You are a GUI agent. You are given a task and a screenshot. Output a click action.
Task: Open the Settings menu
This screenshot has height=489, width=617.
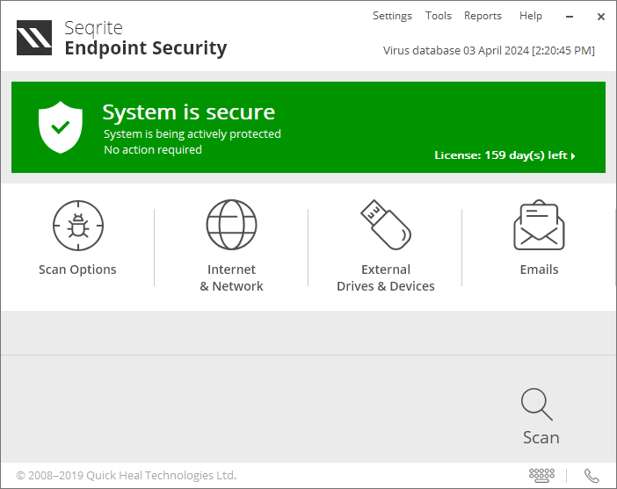[392, 16]
